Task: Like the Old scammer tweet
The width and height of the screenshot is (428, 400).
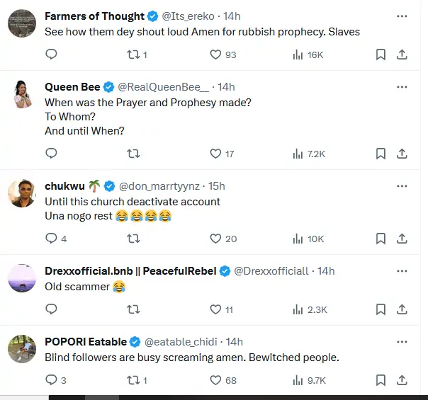Action: 216,309
